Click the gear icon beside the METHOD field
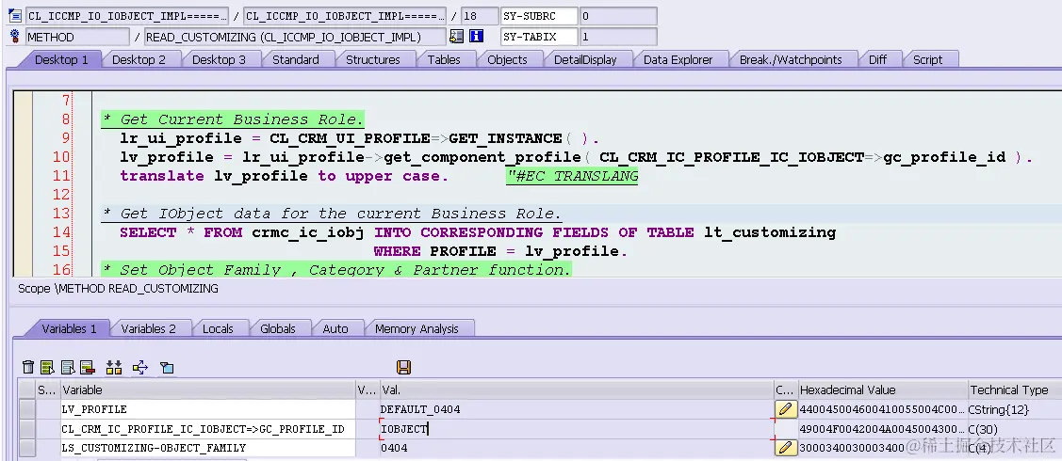The height and width of the screenshot is (461, 1062). point(15,37)
